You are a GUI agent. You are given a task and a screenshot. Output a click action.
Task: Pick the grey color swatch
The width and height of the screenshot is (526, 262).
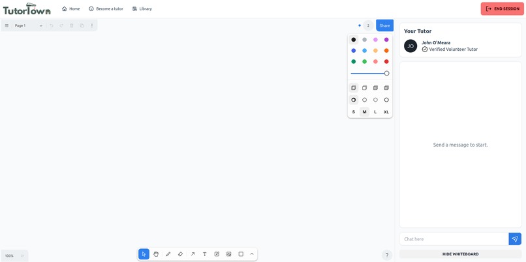(x=365, y=40)
